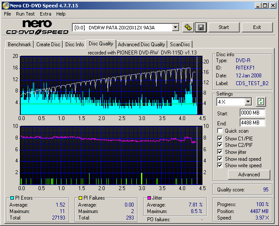Image resolution: width=279 pixels, height=226 pixels.
Task: Click the Start button
Action: pos(224,27)
